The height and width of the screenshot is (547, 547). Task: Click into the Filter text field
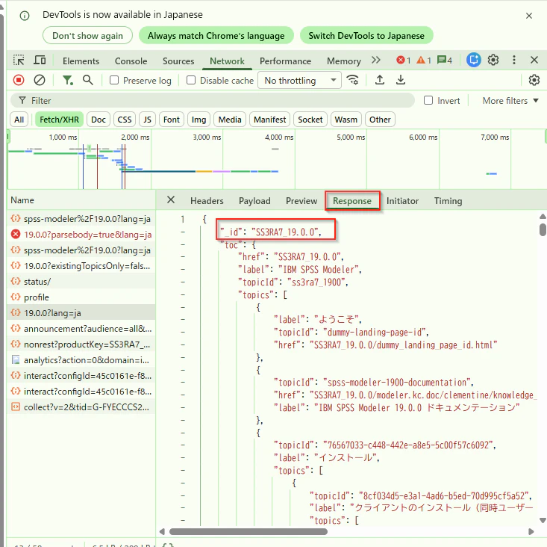click(213, 101)
